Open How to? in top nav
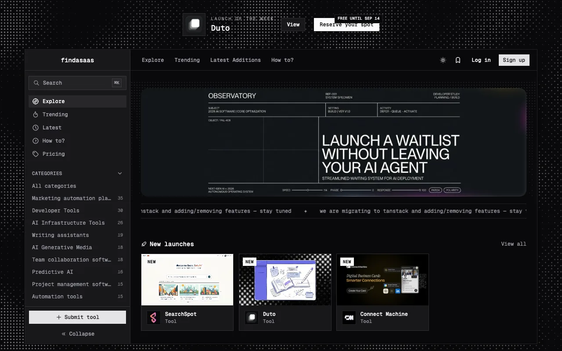This screenshot has height=351, width=562. click(282, 60)
